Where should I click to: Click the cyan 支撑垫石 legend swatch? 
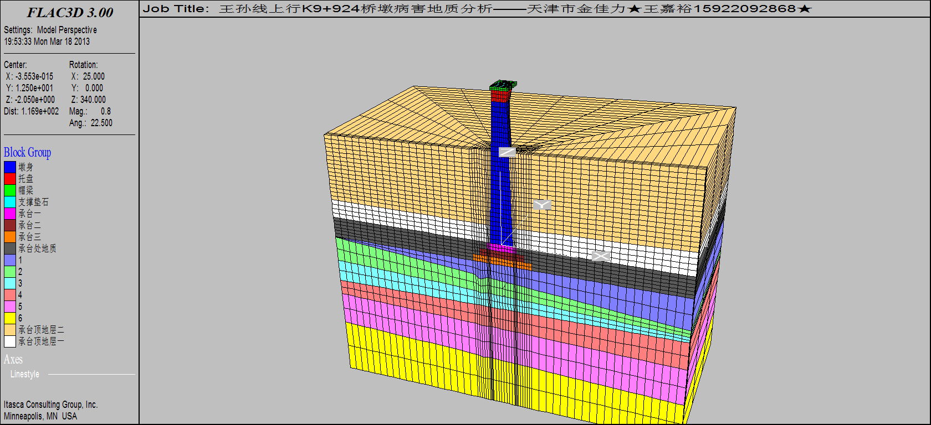10,202
